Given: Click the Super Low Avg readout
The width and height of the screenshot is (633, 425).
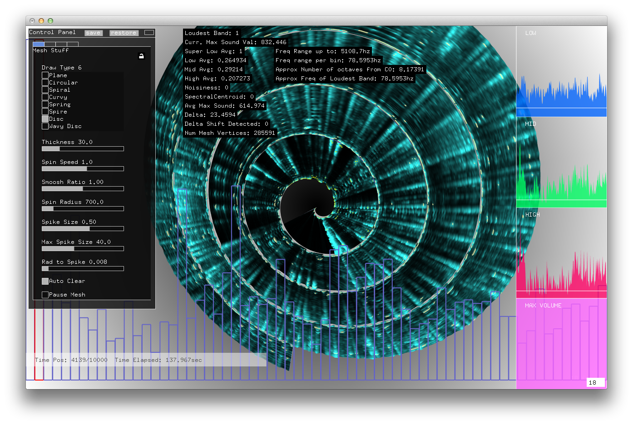Looking at the screenshot, I should click(214, 51).
